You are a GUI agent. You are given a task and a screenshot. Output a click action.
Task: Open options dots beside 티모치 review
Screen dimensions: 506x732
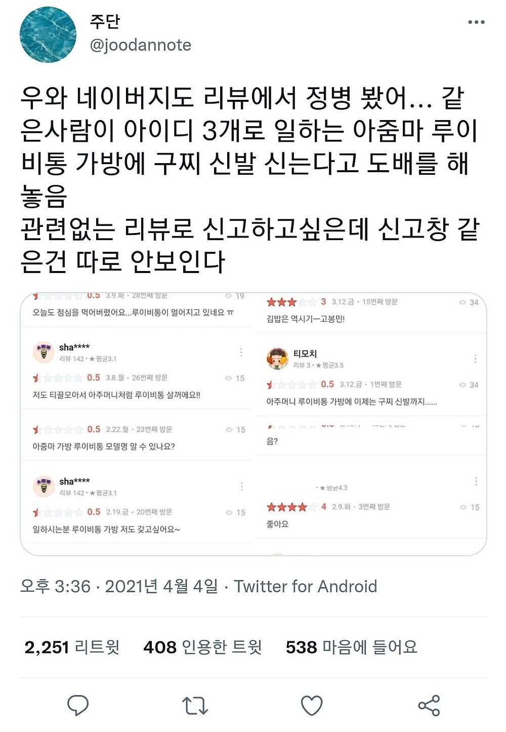click(475, 359)
